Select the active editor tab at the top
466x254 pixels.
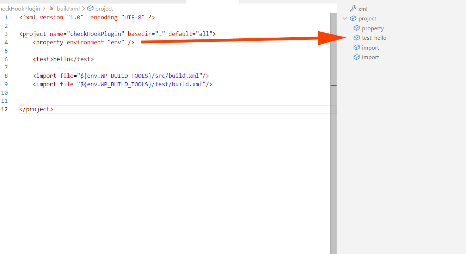click(x=213, y=1)
